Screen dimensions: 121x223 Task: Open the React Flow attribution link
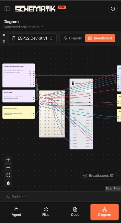113,188
